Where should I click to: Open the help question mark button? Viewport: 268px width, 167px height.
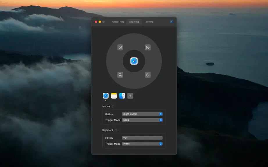[171, 22]
